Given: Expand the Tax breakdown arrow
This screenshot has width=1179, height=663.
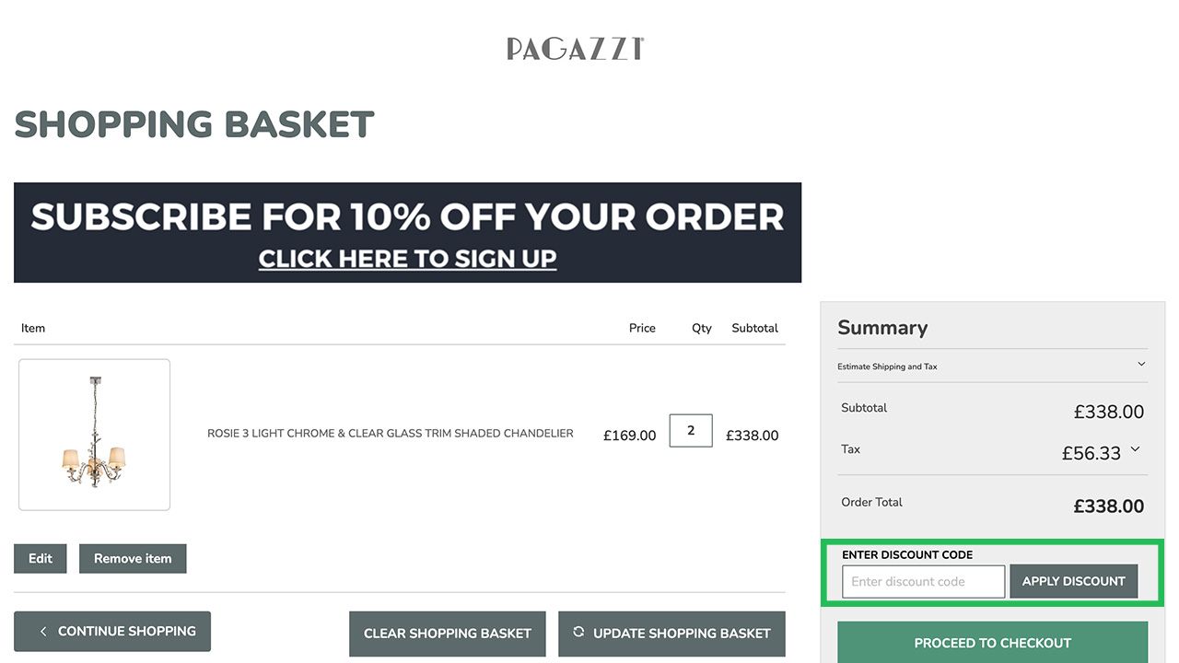Looking at the screenshot, I should point(1135,449).
